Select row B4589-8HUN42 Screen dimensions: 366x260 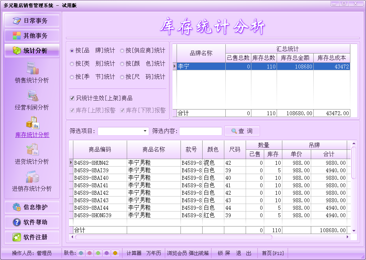click(x=210, y=163)
